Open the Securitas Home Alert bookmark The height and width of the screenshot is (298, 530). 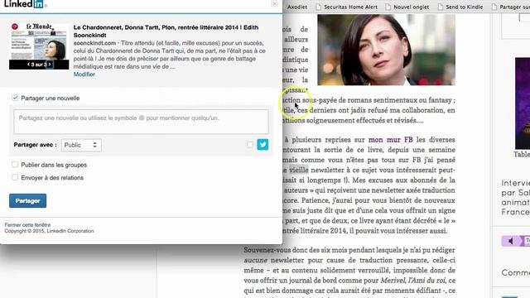[x=347, y=7]
